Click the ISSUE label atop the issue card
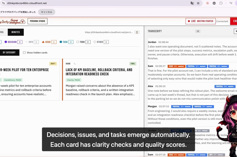Viewport: 237px width, 157px height. tap(68, 64)
